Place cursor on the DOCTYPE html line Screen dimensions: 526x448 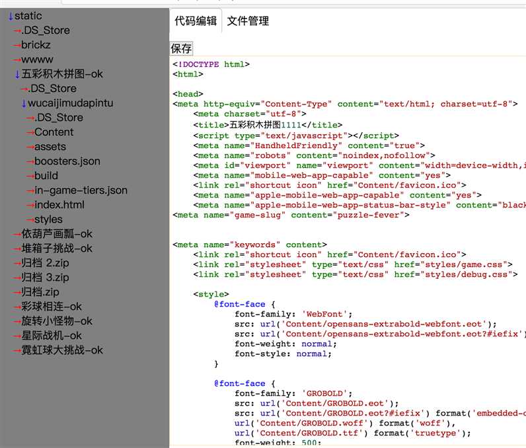click(211, 64)
